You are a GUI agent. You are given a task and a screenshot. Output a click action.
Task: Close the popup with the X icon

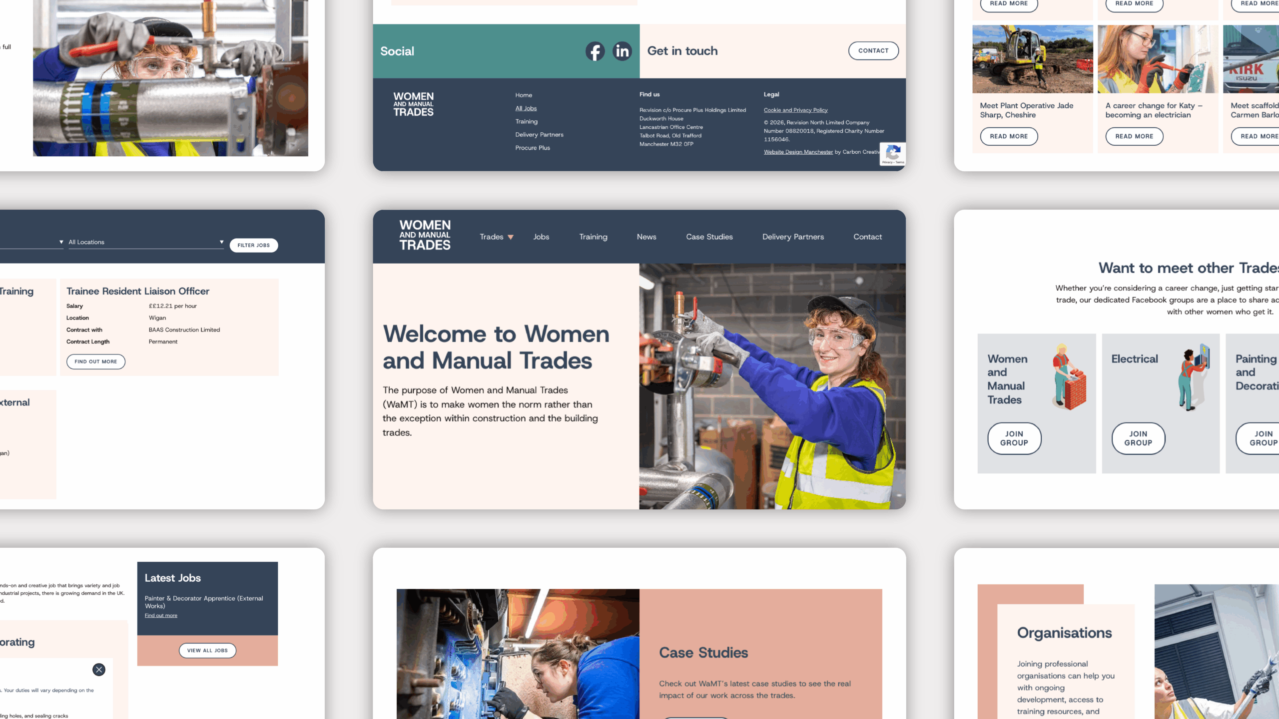(99, 670)
